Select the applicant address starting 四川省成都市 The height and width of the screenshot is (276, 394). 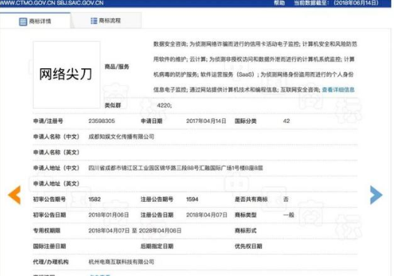pyautogui.click(x=176, y=168)
